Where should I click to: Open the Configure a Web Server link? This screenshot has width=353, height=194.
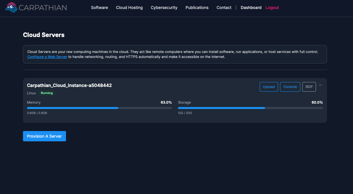pyautogui.click(x=47, y=57)
